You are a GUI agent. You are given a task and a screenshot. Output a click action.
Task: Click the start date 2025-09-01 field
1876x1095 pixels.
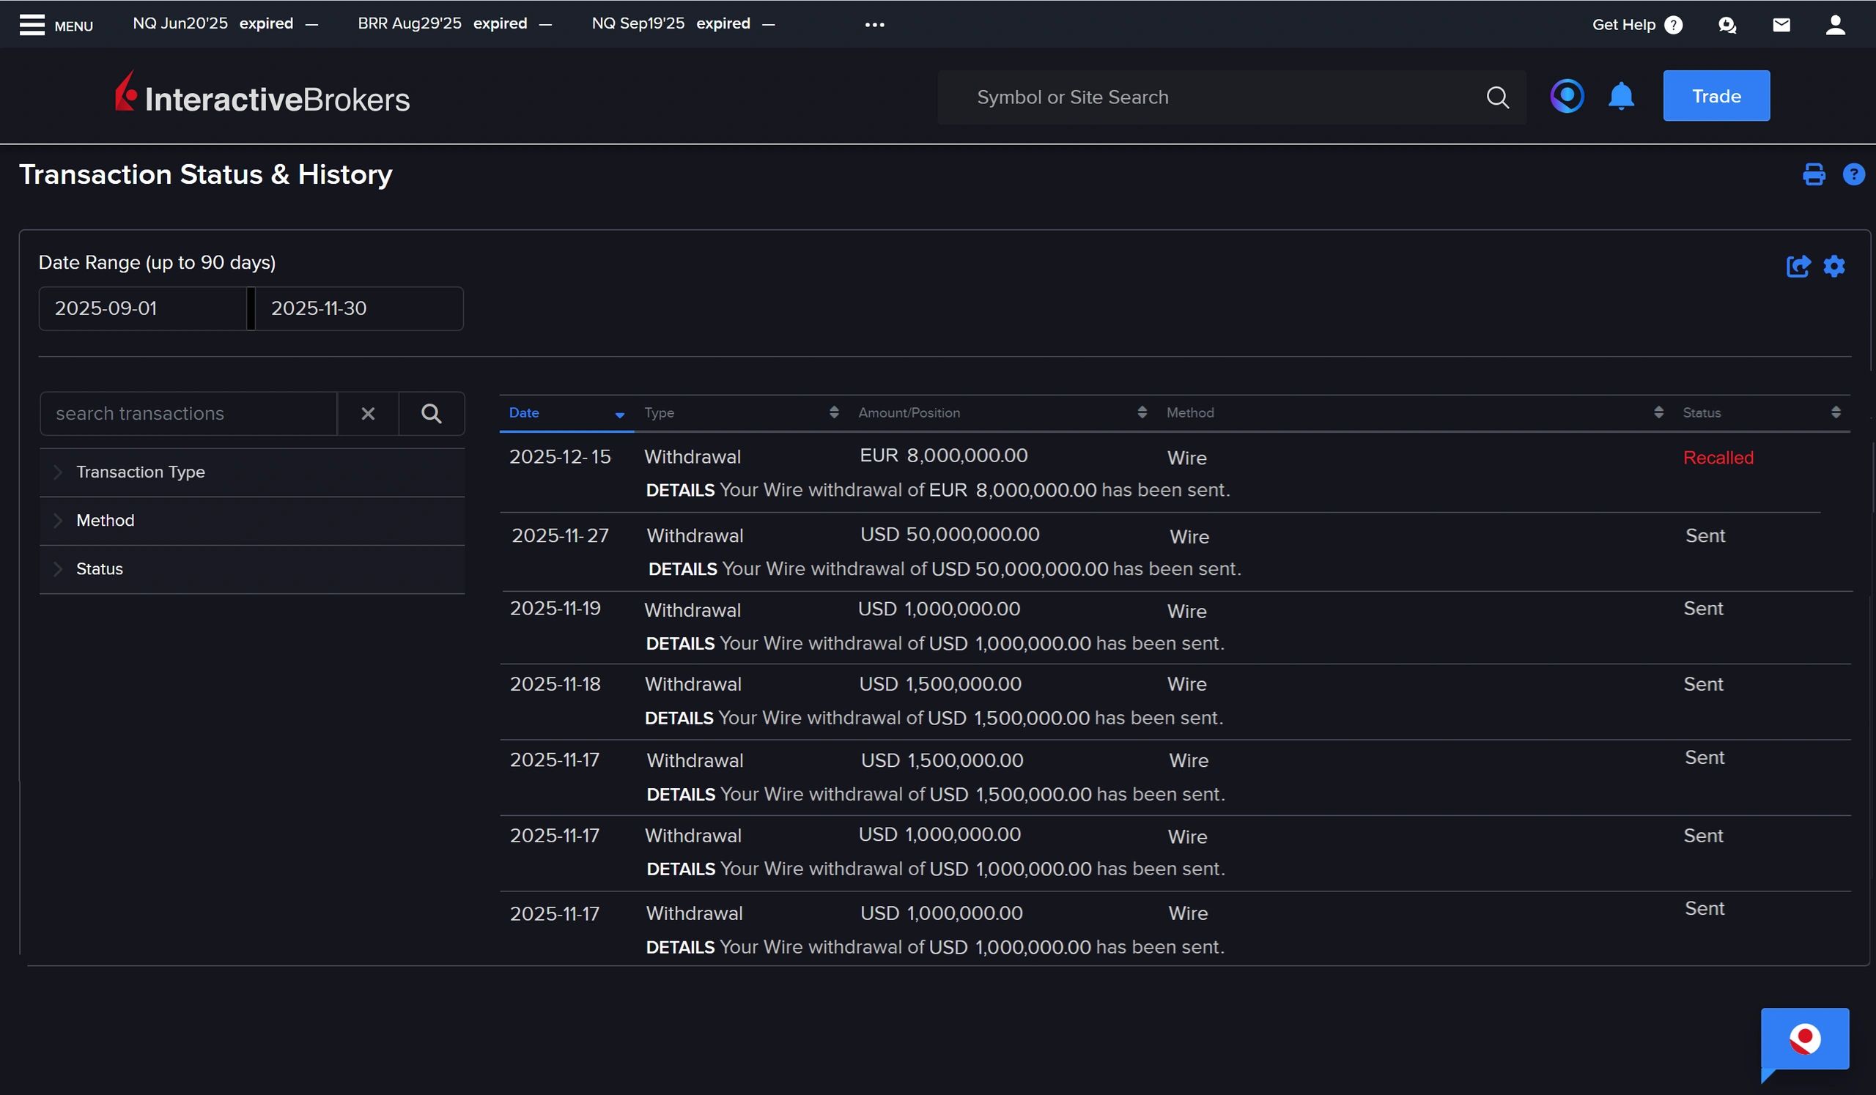pos(142,308)
